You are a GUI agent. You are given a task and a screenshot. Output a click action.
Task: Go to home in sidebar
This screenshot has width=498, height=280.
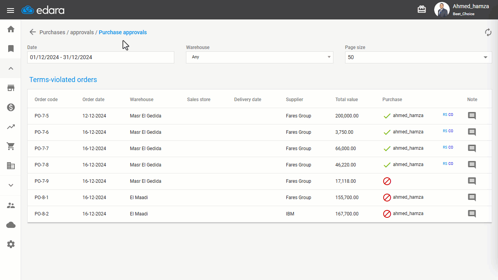pyautogui.click(x=11, y=29)
